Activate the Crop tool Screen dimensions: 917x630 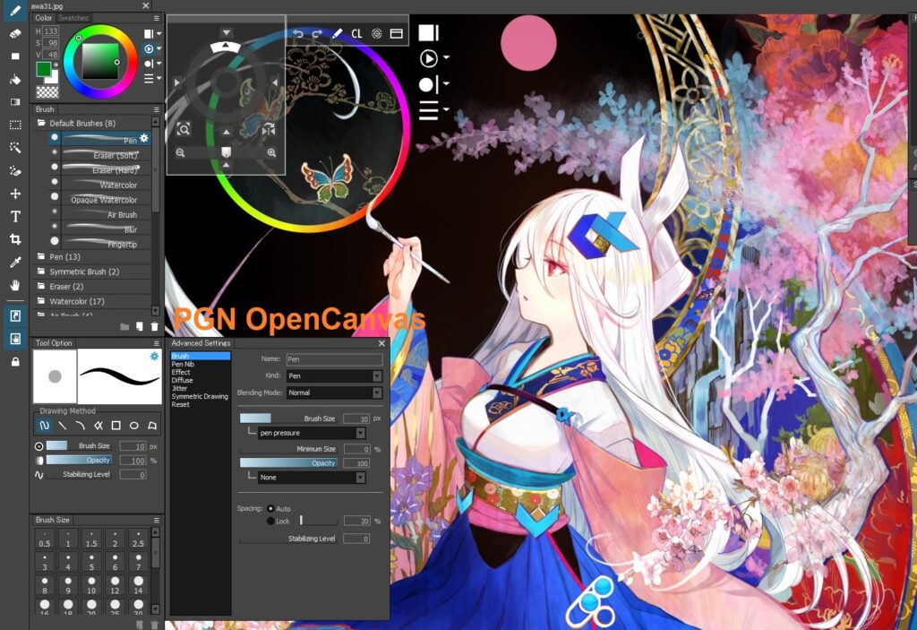click(x=15, y=239)
